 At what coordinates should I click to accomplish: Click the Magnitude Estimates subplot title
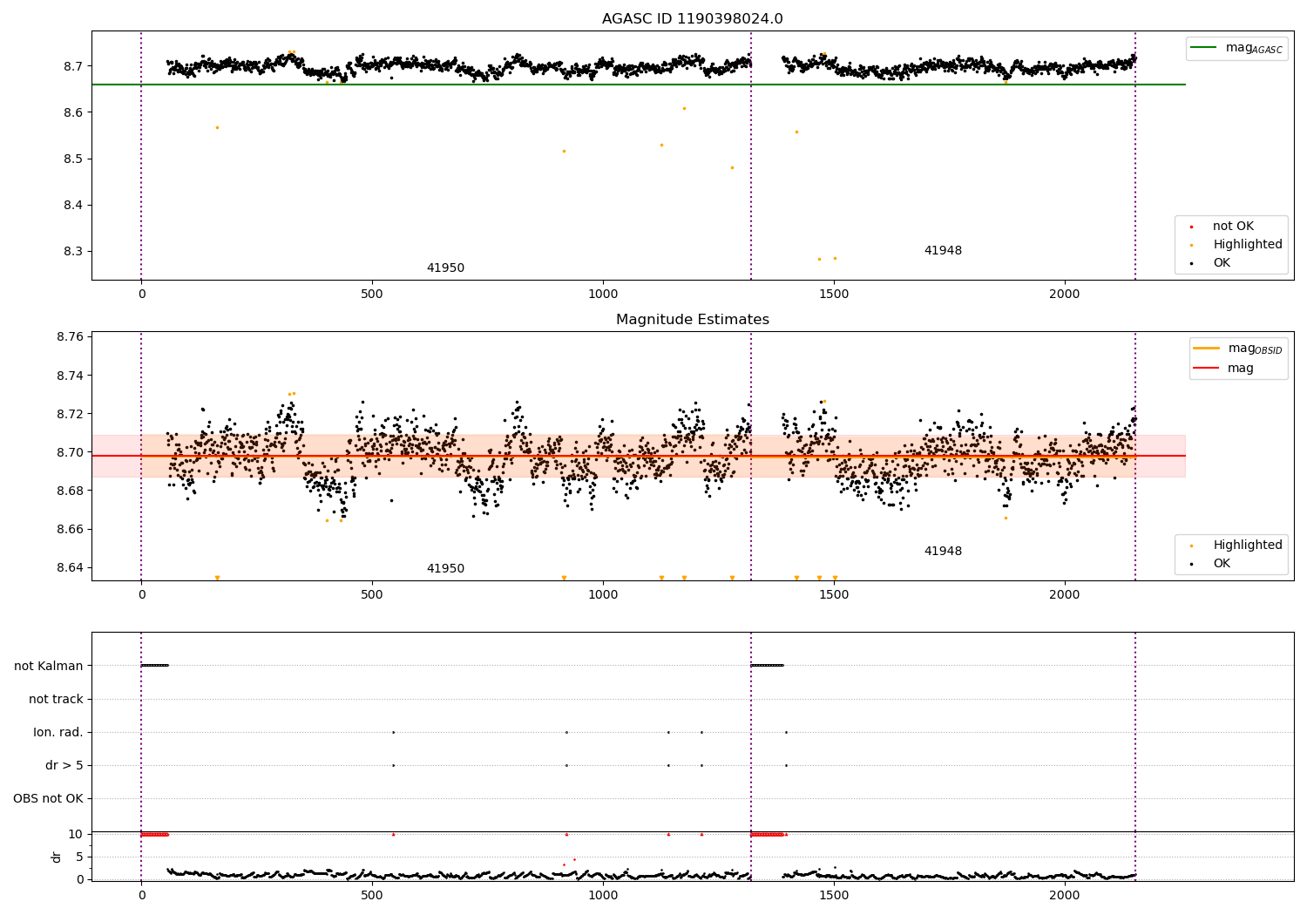[692, 320]
